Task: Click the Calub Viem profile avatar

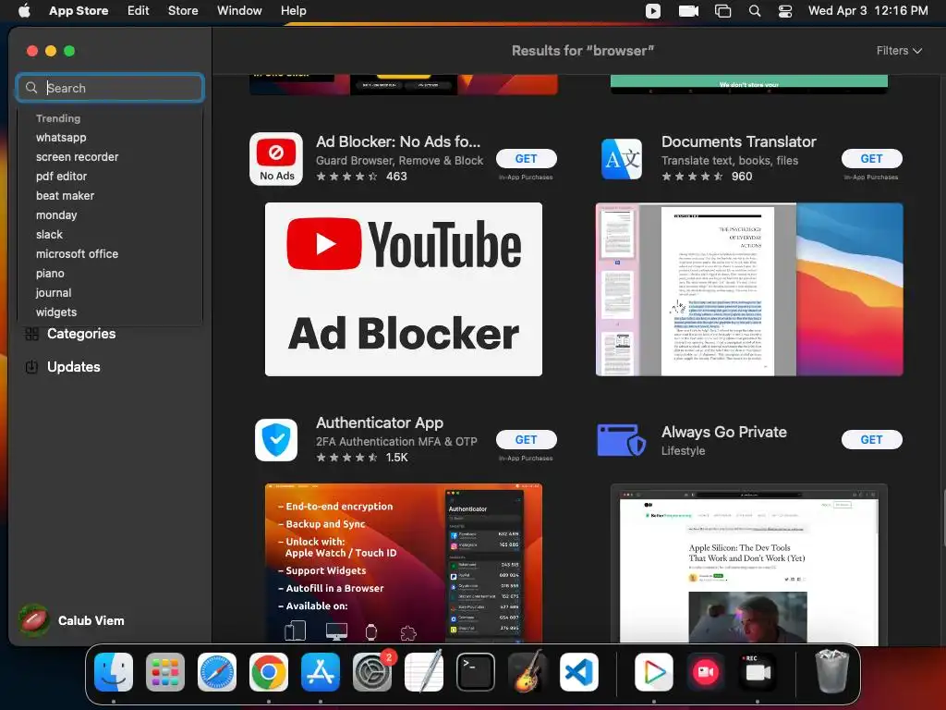Action: 34,620
